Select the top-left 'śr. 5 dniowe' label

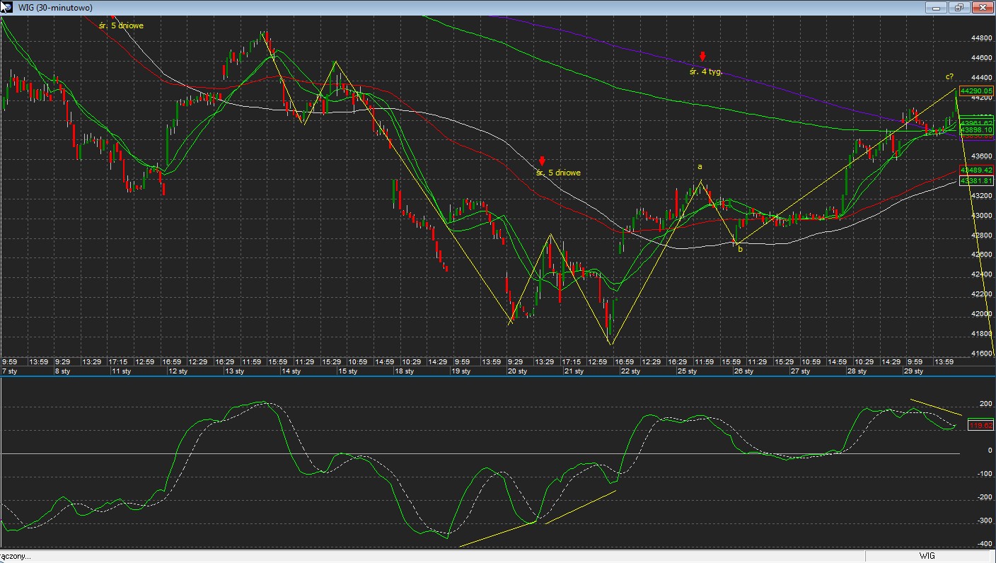click(122, 25)
